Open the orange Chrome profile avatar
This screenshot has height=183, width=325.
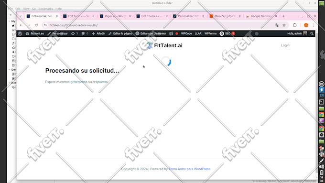[x=306, y=25]
